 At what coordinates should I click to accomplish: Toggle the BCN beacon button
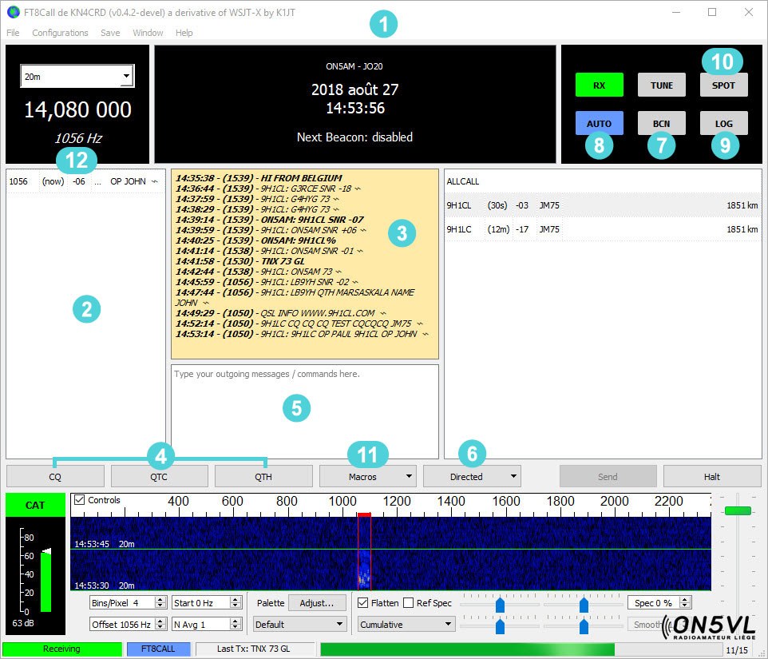pos(662,124)
